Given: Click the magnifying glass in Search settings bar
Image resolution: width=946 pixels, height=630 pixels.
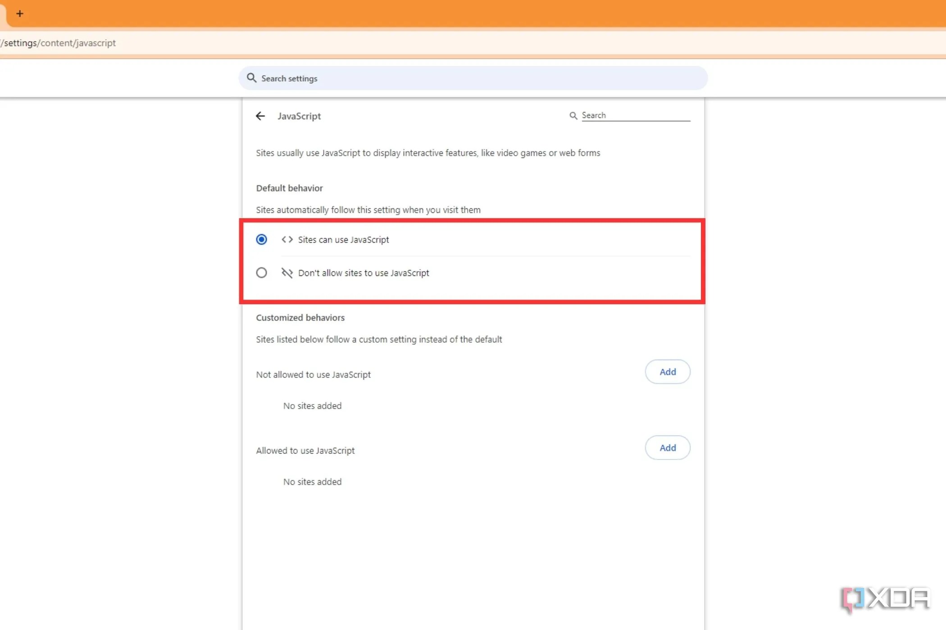Looking at the screenshot, I should click(251, 78).
